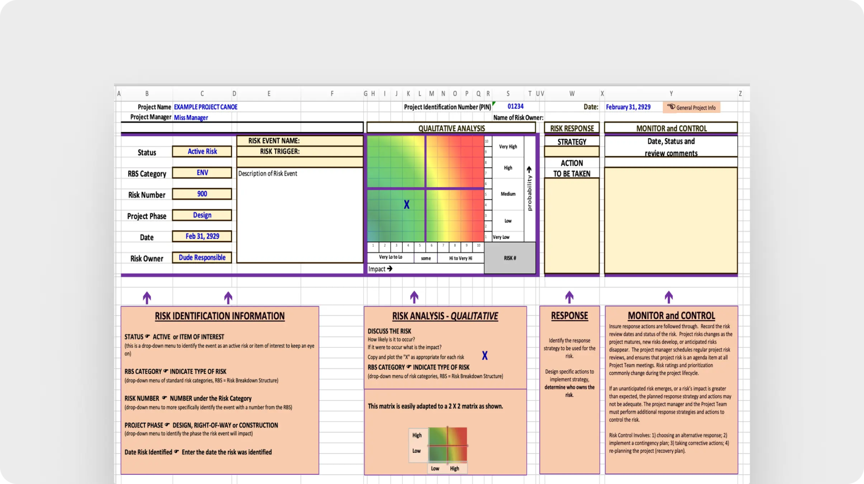Click inside the Description of Risk Event box

pyautogui.click(x=300, y=215)
